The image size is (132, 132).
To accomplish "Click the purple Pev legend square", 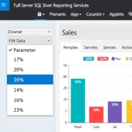I will click(x=113, y=59).
